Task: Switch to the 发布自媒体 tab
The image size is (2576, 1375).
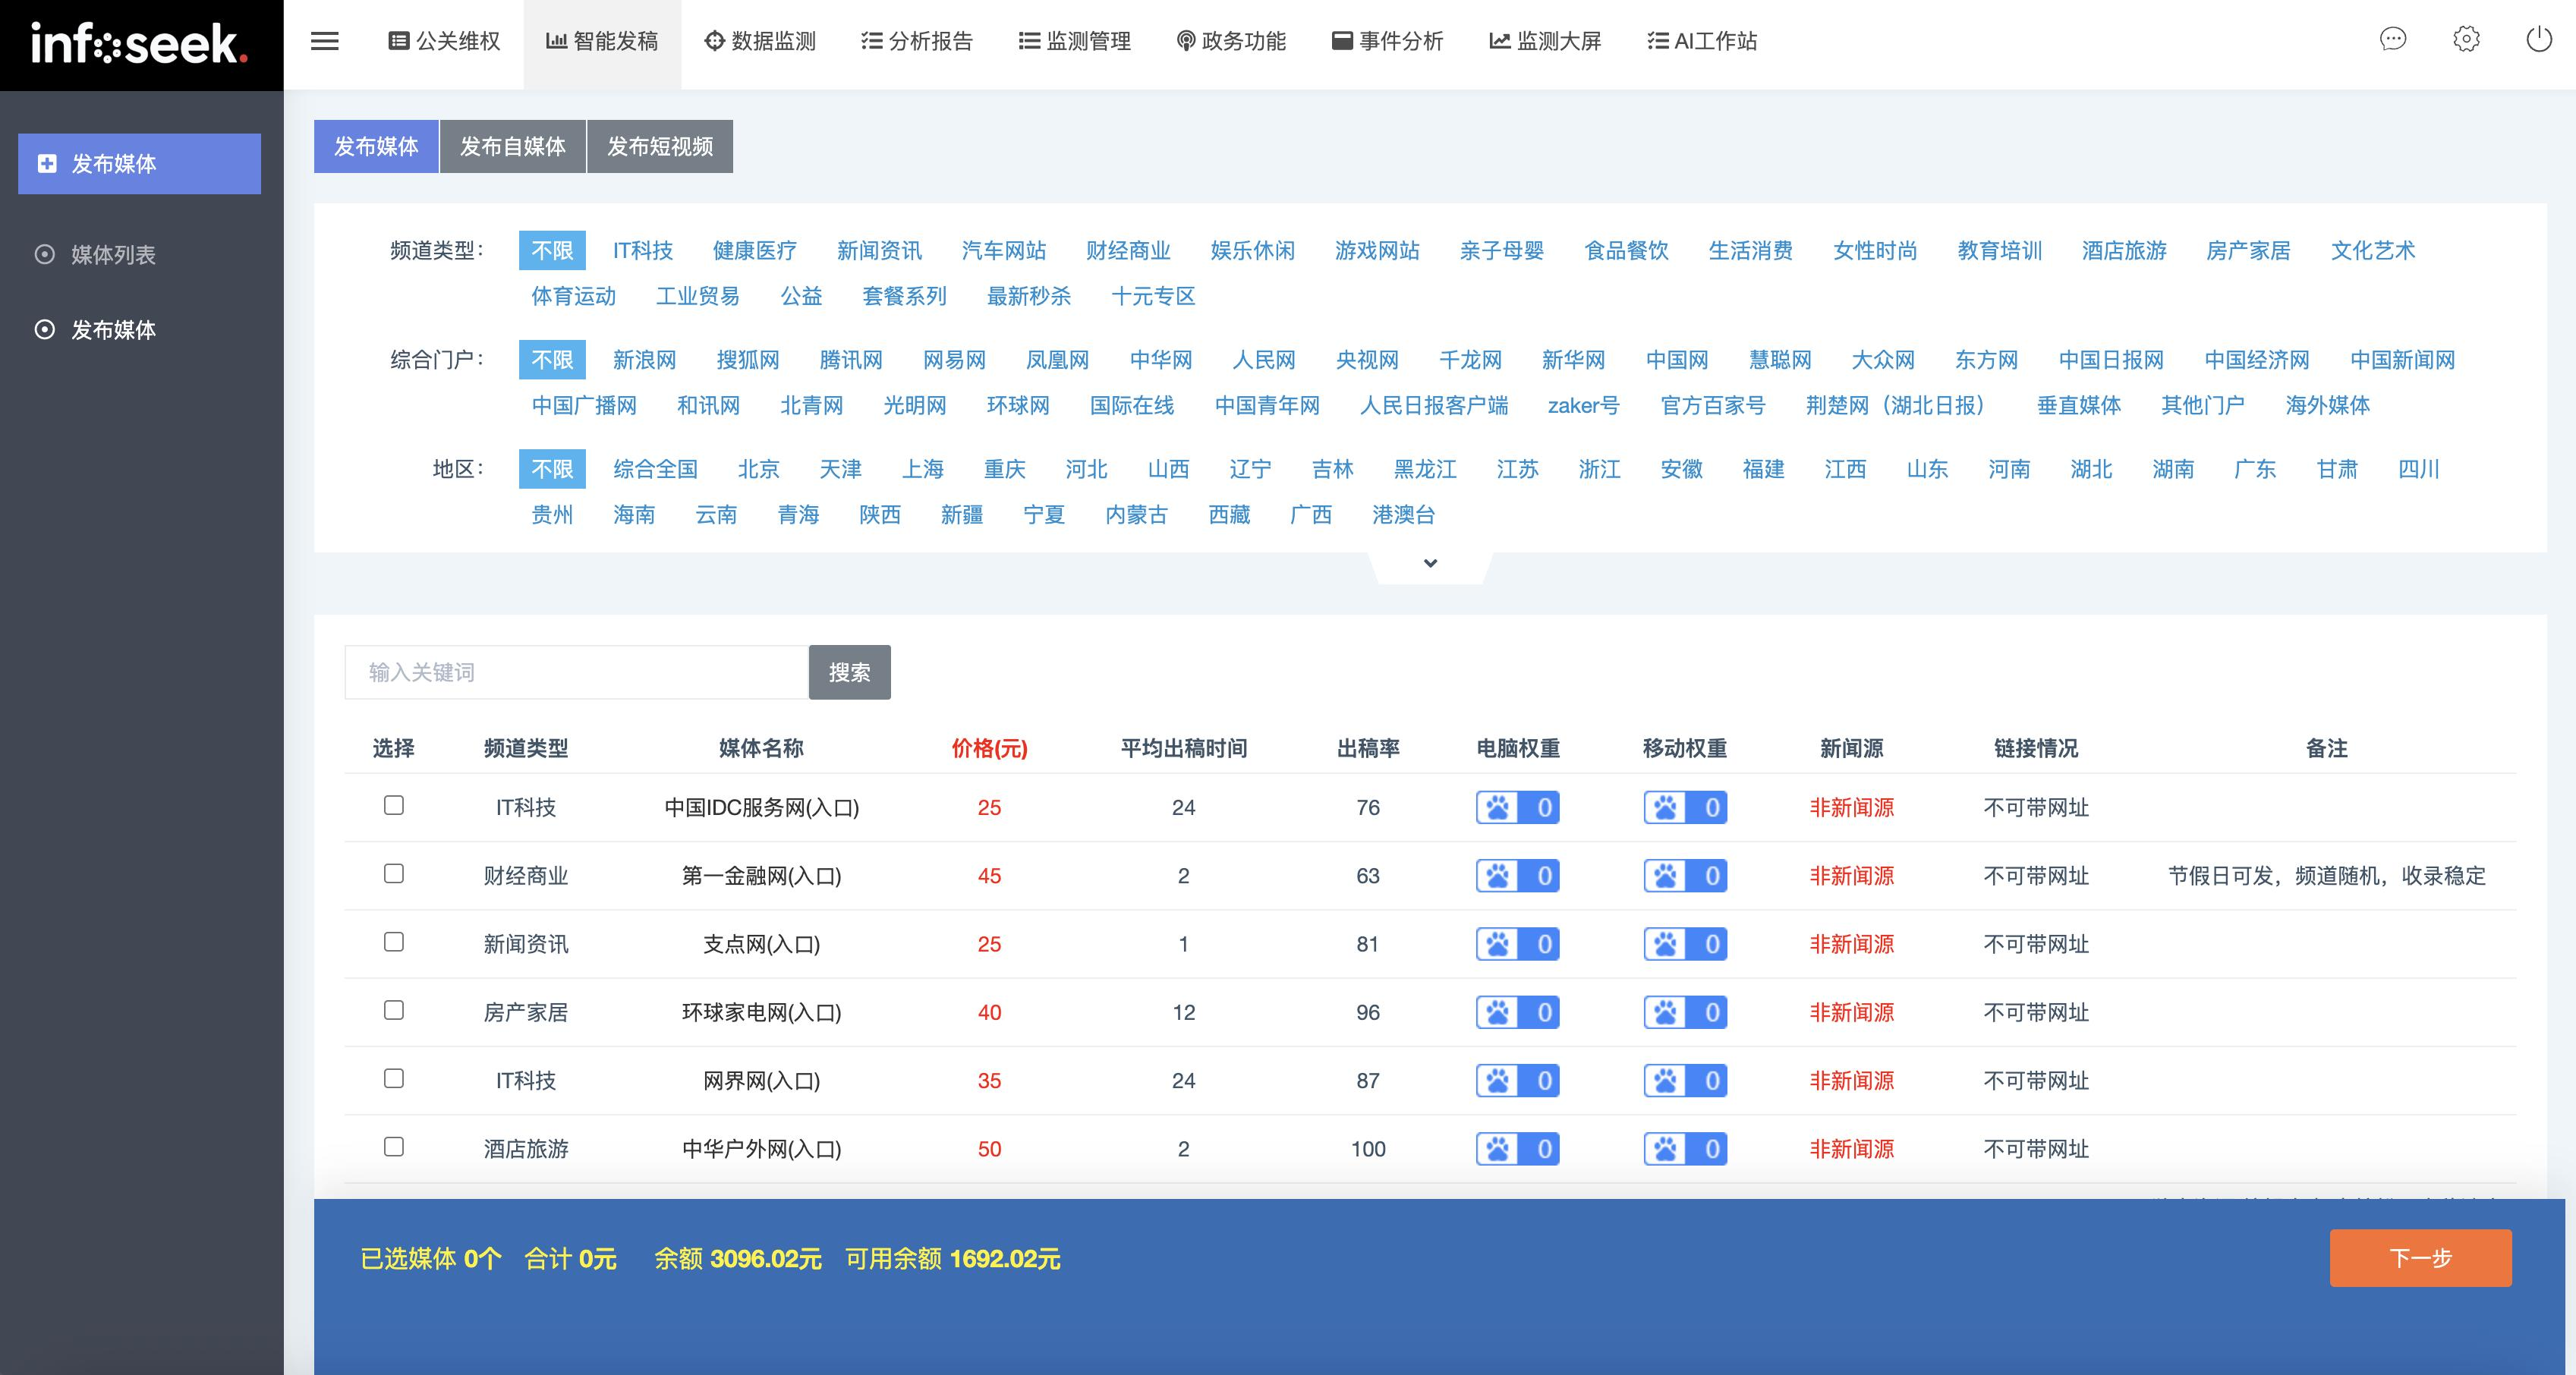Action: 513,146
